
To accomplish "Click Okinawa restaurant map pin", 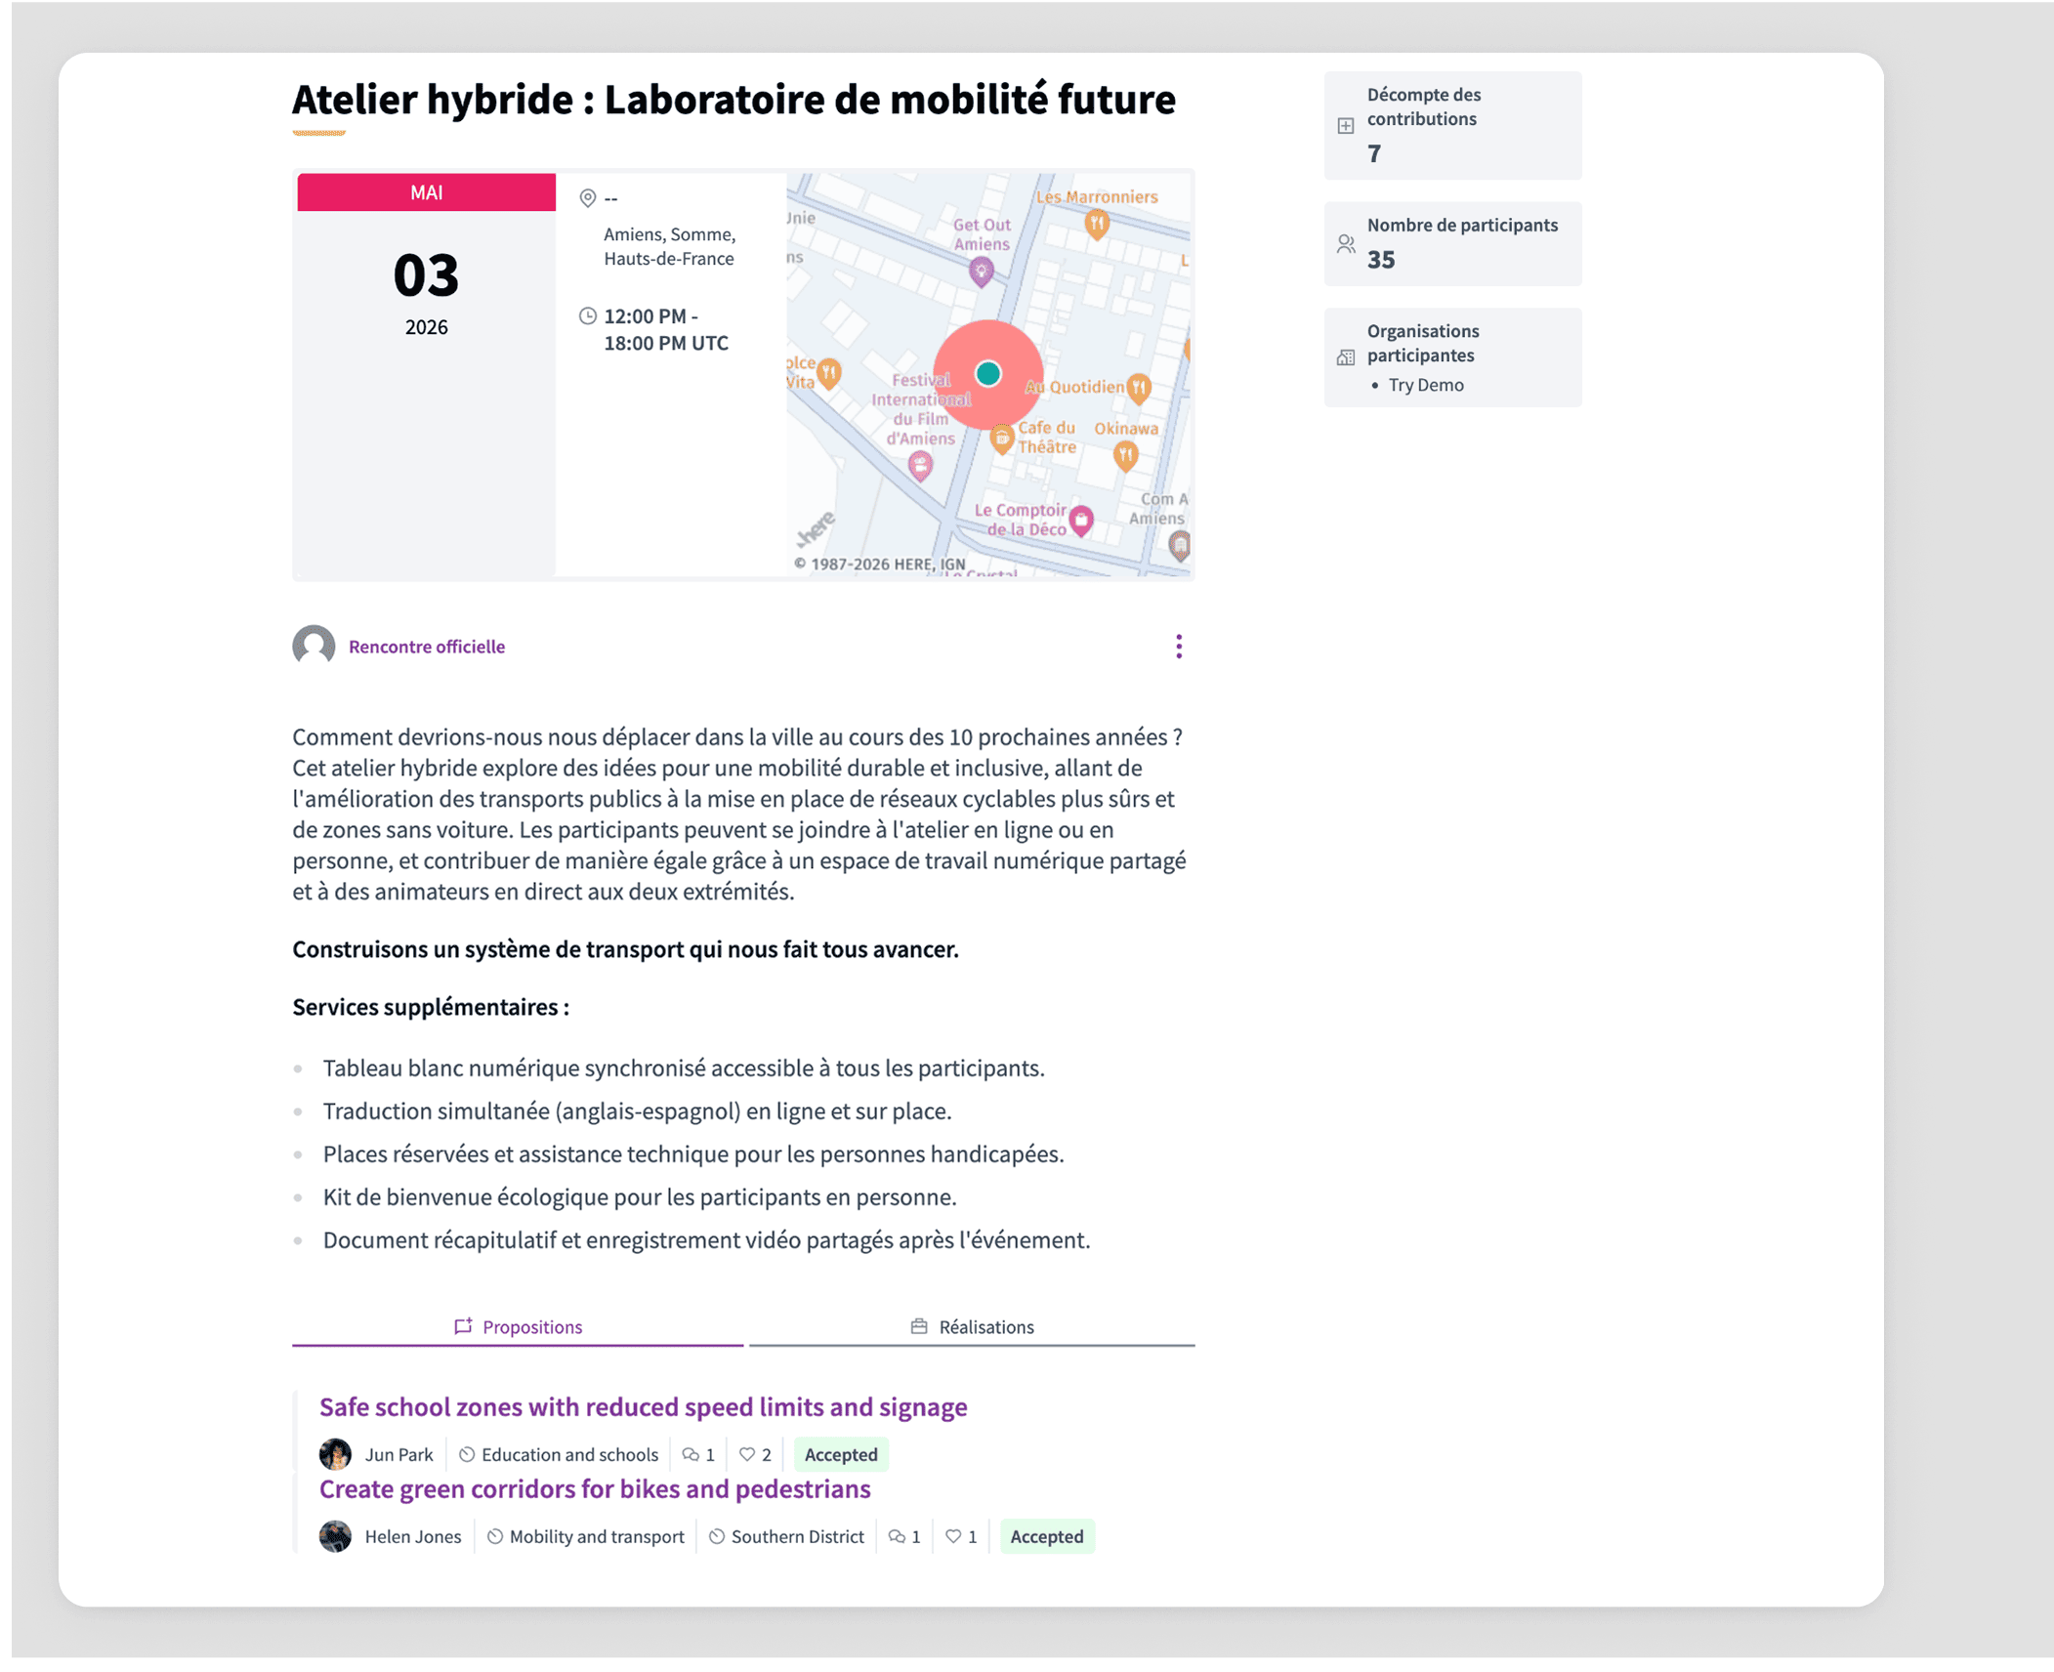I will coord(1125,455).
